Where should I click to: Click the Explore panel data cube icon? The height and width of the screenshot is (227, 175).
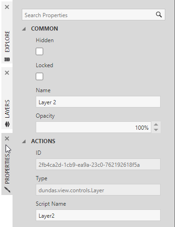pyautogui.click(x=7, y=59)
